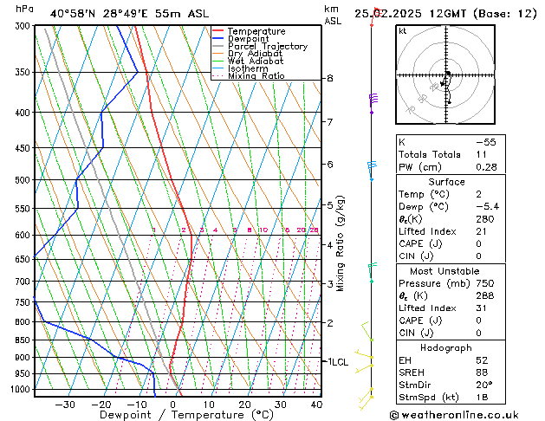Click the Dewp value '-5.4'
545x421 pixels.
[487, 207]
